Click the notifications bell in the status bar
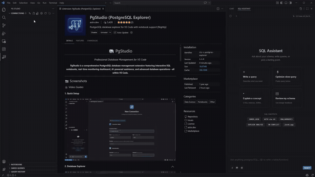Viewport: 315px width, 177px height. 312,175
